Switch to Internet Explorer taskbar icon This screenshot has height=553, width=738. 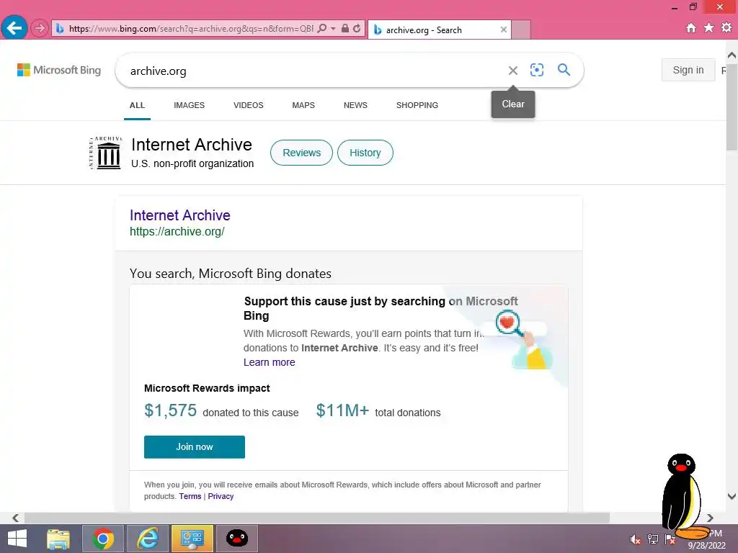148,539
